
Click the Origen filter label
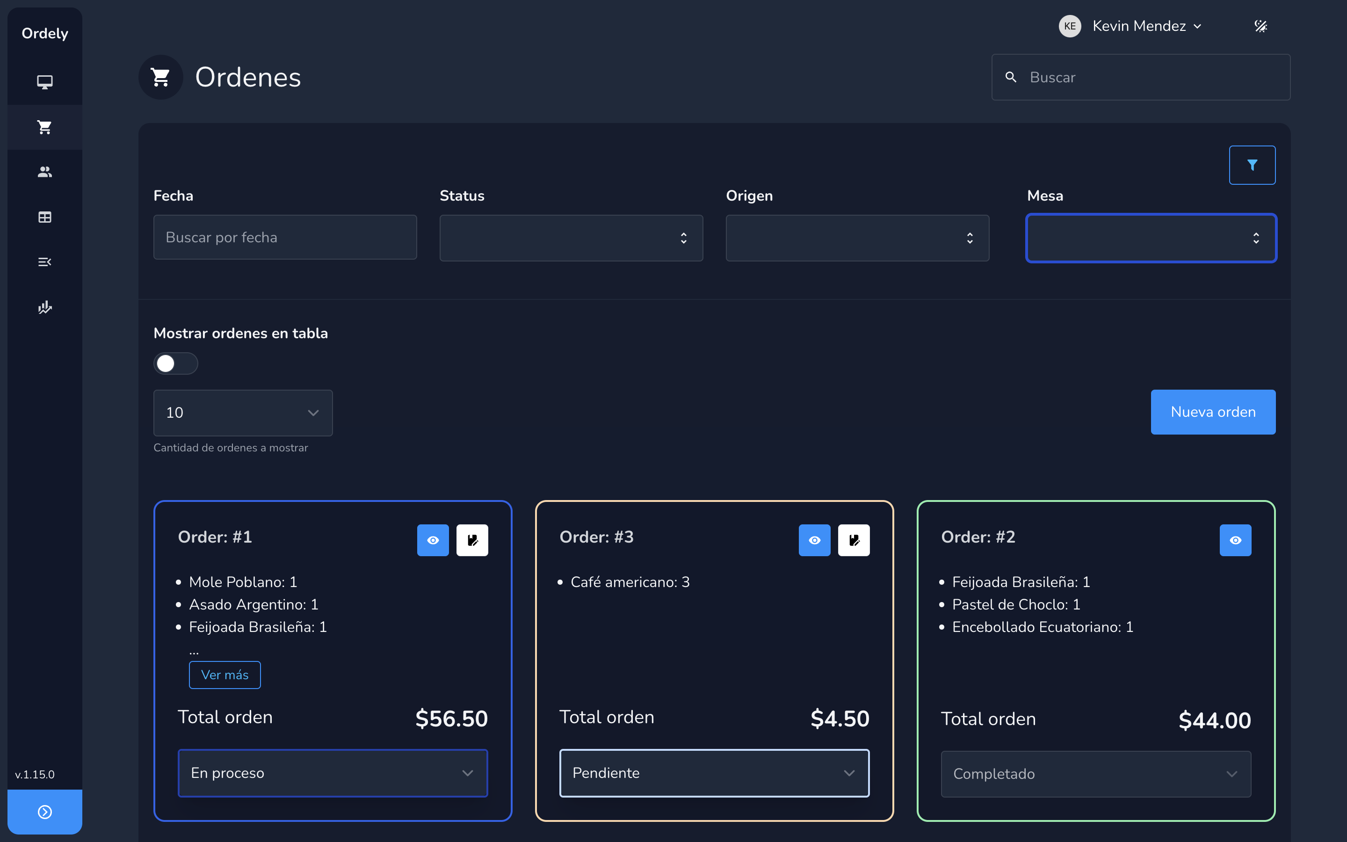pos(749,196)
